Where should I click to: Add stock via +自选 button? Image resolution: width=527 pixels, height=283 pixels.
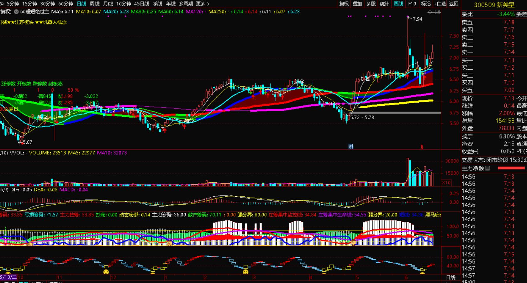pos(440,4)
